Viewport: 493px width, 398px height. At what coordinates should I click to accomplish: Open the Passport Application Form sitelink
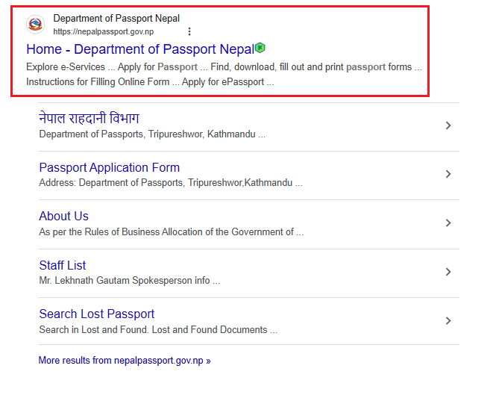click(x=109, y=167)
